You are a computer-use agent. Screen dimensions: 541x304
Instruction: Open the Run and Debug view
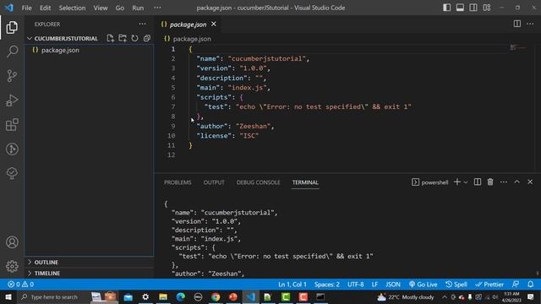[12, 100]
